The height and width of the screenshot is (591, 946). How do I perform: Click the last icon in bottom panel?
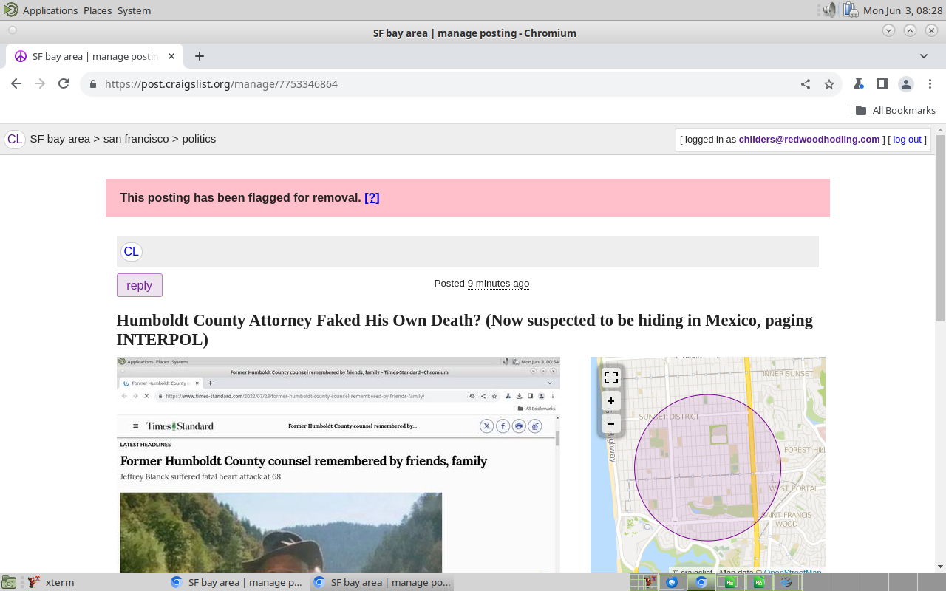click(x=788, y=582)
